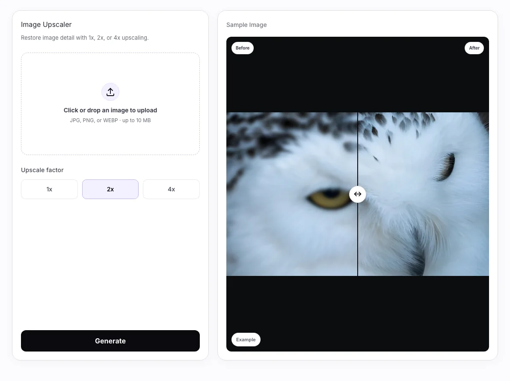The image size is (510, 381).
Task: Click the before/after comparison slider handle
Action: click(357, 194)
